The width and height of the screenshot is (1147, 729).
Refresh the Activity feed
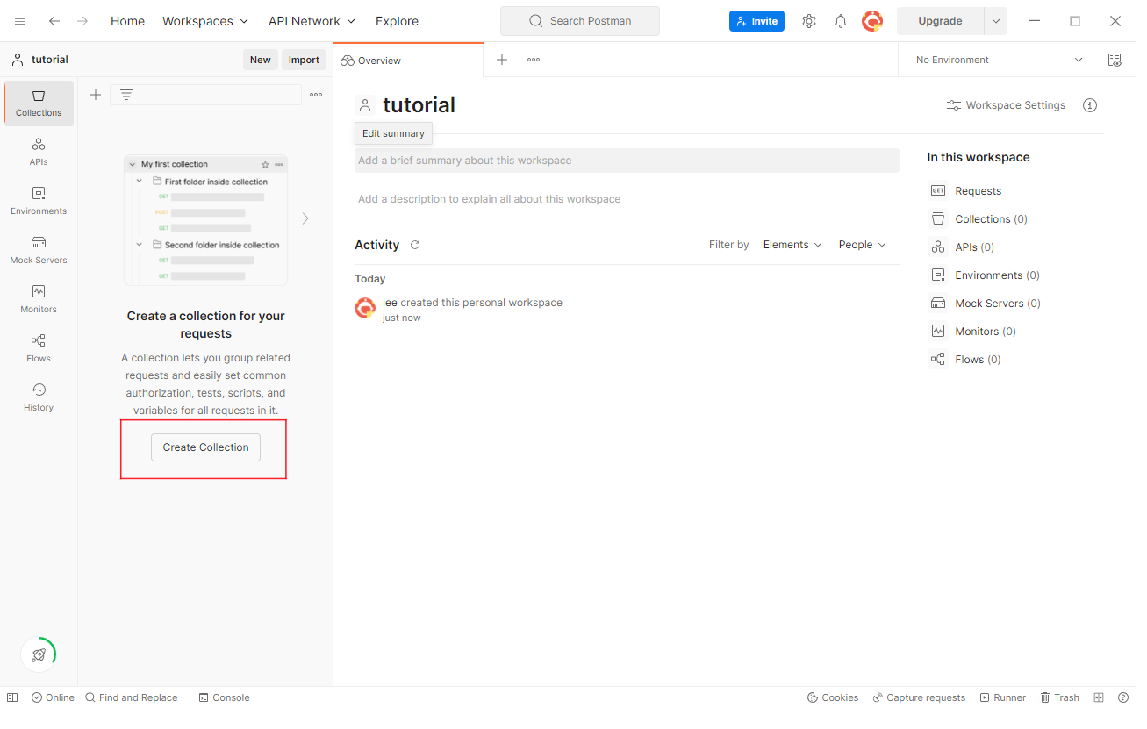pyautogui.click(x=415, y=245)
